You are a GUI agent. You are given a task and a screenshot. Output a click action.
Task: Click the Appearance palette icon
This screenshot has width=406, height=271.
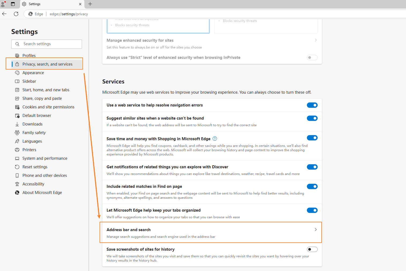click(x=17, y=73)
